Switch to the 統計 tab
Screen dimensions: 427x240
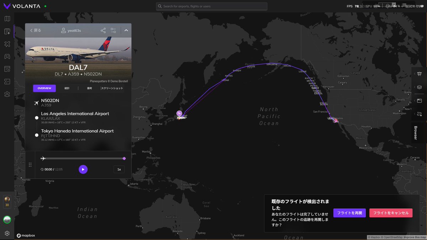tap(67, 88)
